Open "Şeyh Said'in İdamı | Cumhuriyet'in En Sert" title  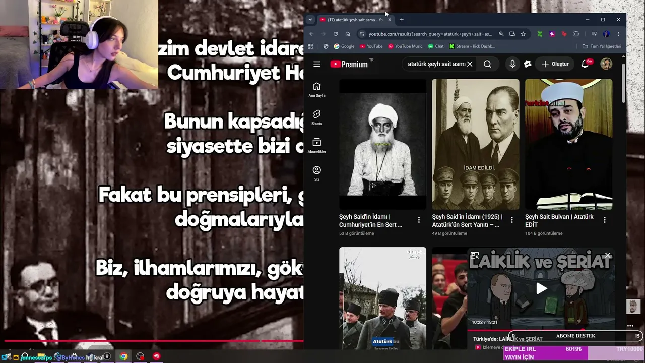click(x=370, y=220)
